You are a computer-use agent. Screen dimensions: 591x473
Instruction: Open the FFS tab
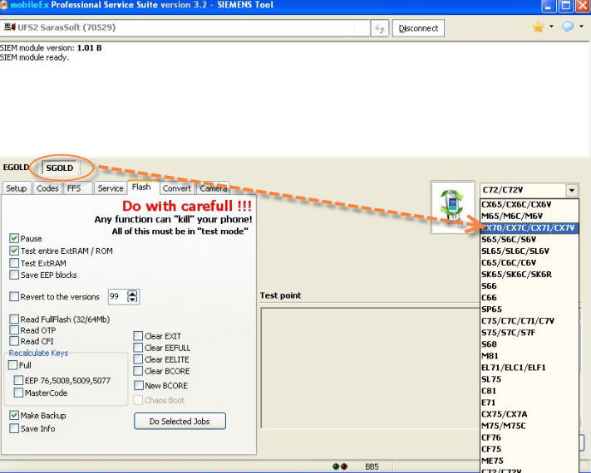(x=74, y=188)
